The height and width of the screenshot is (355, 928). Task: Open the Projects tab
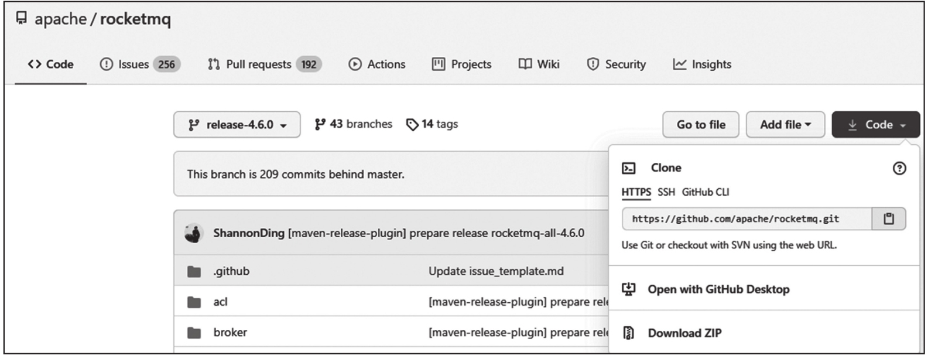click(x=462, y=64)
